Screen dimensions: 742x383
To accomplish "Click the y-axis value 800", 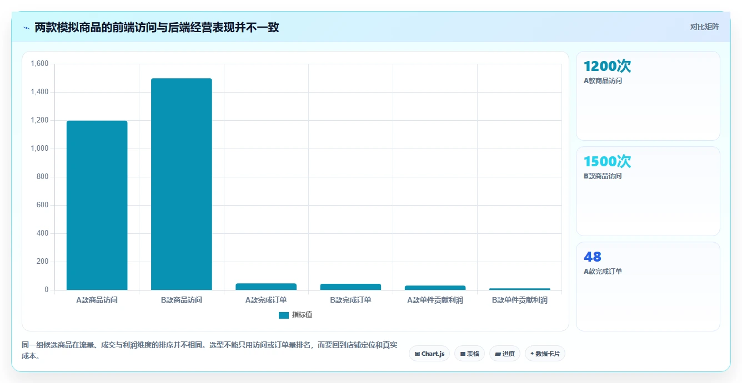I will point(43,177).
